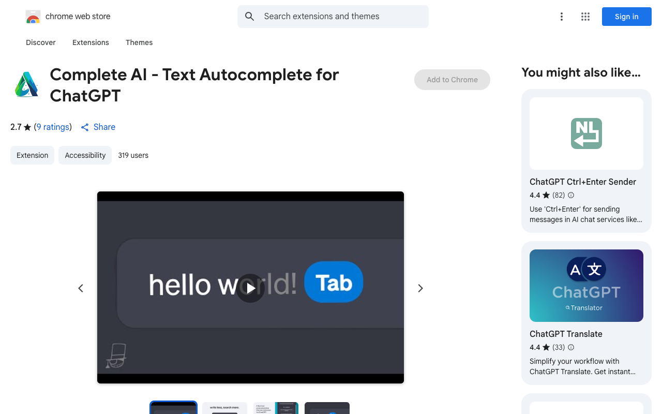Click the Complete AI extension logo
The image size is (662, 414).
pos(27,85)
